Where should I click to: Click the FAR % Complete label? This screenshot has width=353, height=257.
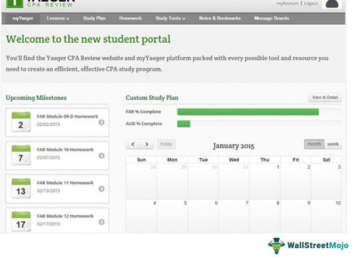click(144, 111)
